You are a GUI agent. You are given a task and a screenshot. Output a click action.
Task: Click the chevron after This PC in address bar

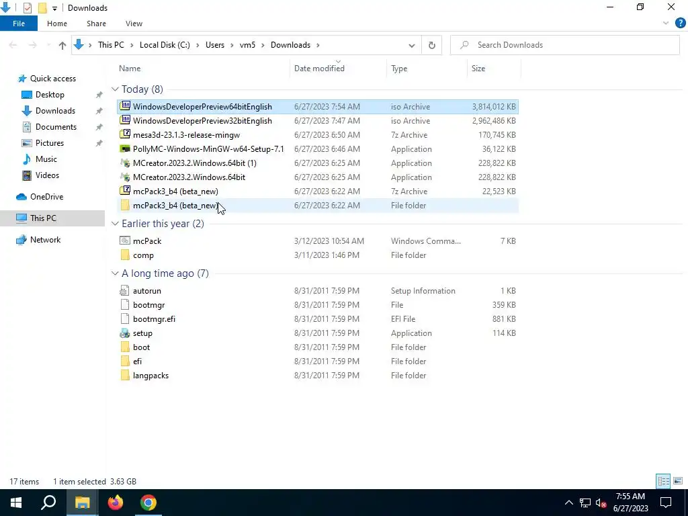[x=132, y=45]
